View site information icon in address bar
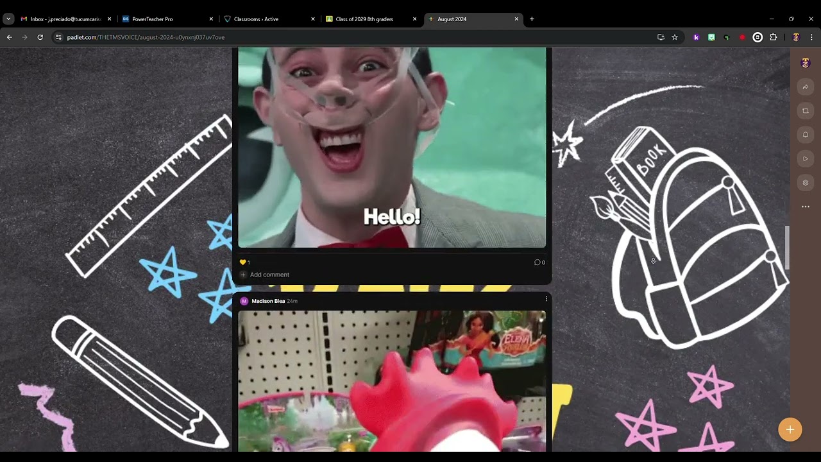The width and height of the screenshot is (821, 462). click(x=58, y=37)
